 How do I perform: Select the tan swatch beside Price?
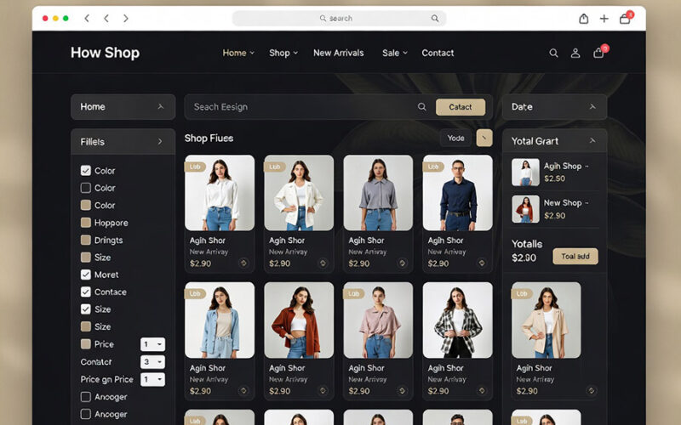[86, 344]
